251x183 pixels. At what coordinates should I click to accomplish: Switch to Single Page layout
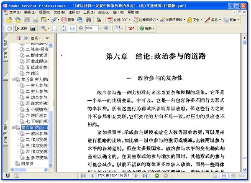(x=215, y=175)
